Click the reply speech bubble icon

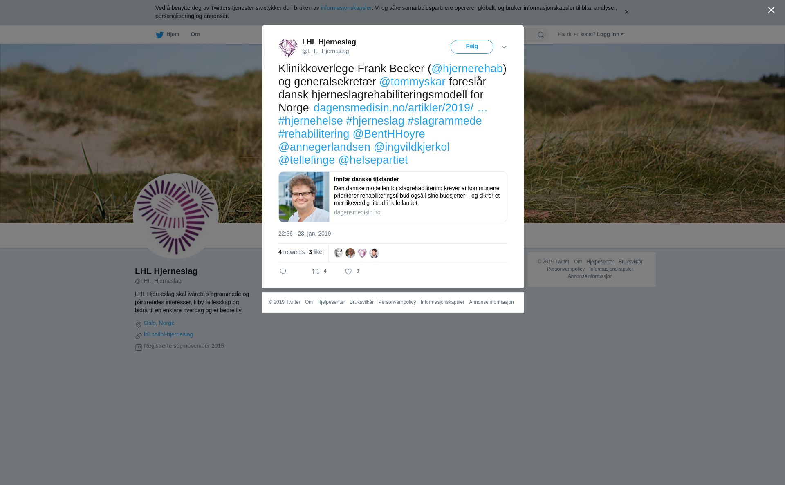[x=283, y=271]
